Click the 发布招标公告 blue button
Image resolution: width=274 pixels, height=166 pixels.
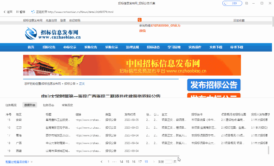pyautogui.click(x=214, y=85)
